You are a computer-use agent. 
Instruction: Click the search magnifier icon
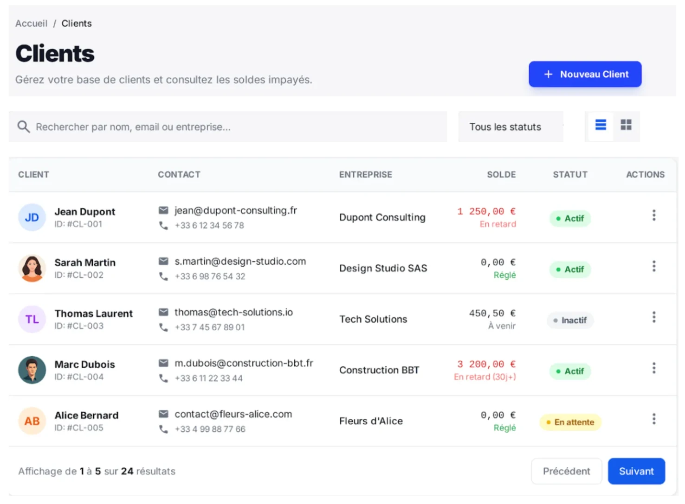[x=23, y=127]
